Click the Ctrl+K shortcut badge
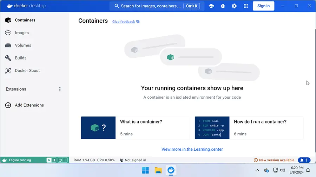 pyautogui.click(x=192, y=6)
